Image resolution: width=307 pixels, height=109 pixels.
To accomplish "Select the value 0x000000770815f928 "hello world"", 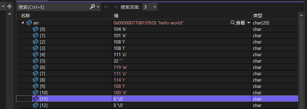I will click(x=148, y=23).
